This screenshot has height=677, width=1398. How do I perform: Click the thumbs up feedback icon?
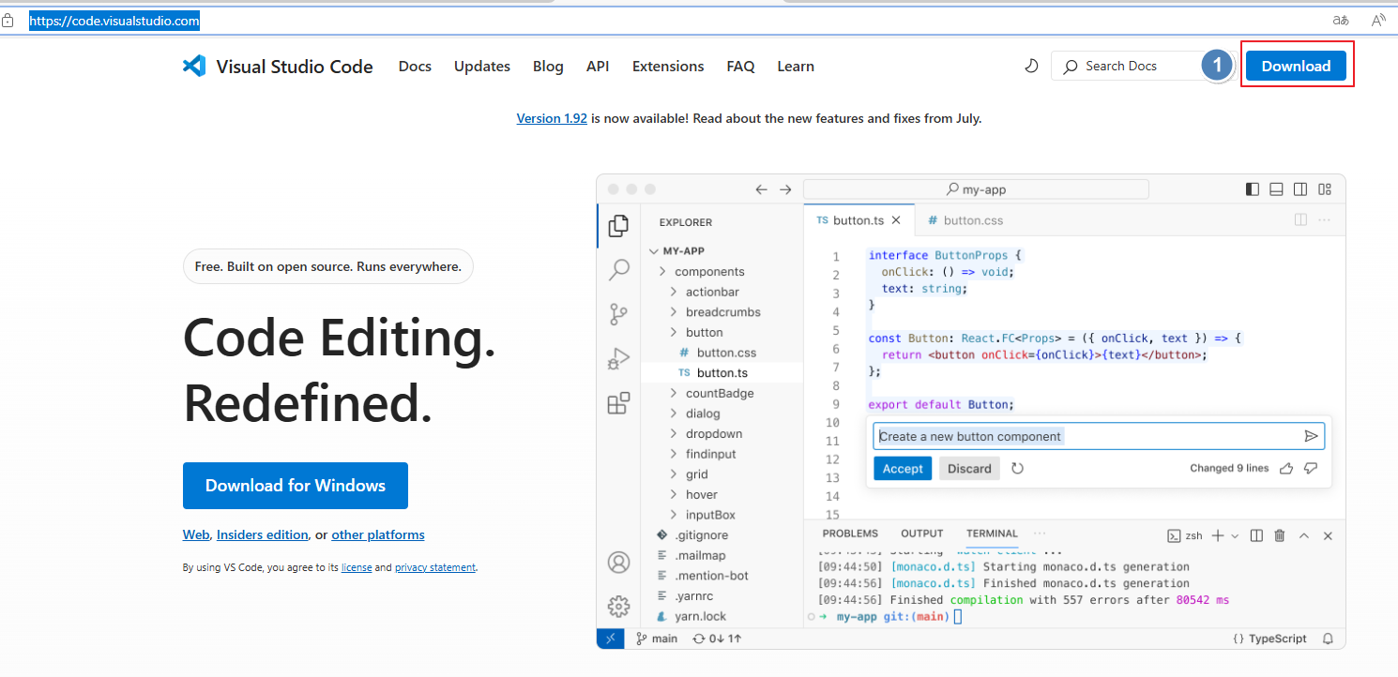coord(1286,468)
